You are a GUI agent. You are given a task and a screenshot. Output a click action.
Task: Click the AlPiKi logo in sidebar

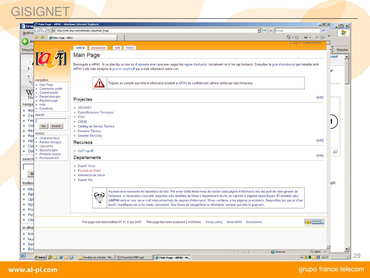click(x=51, y=59)
